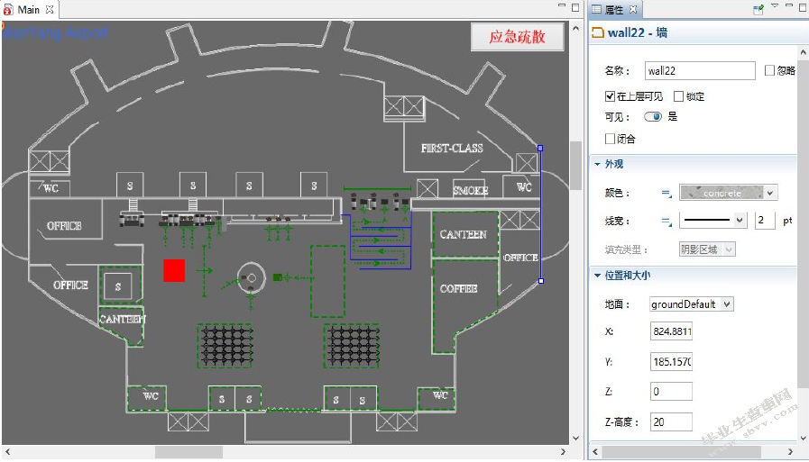Minimize the properties panel
809x462 pixels.
(x=789, y=6)
